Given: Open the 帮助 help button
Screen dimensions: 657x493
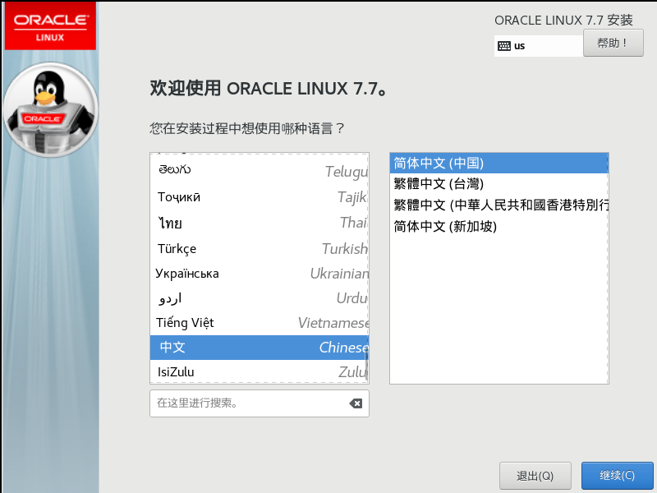Looking at the screenshot, I should (613, 43).
